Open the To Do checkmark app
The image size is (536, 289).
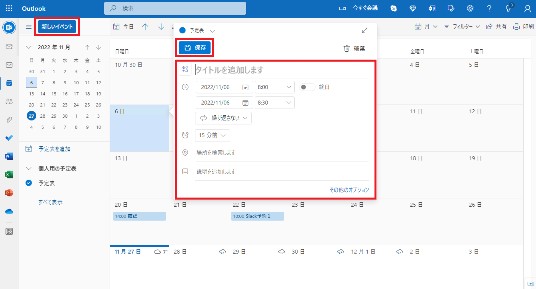coord(9,138)
